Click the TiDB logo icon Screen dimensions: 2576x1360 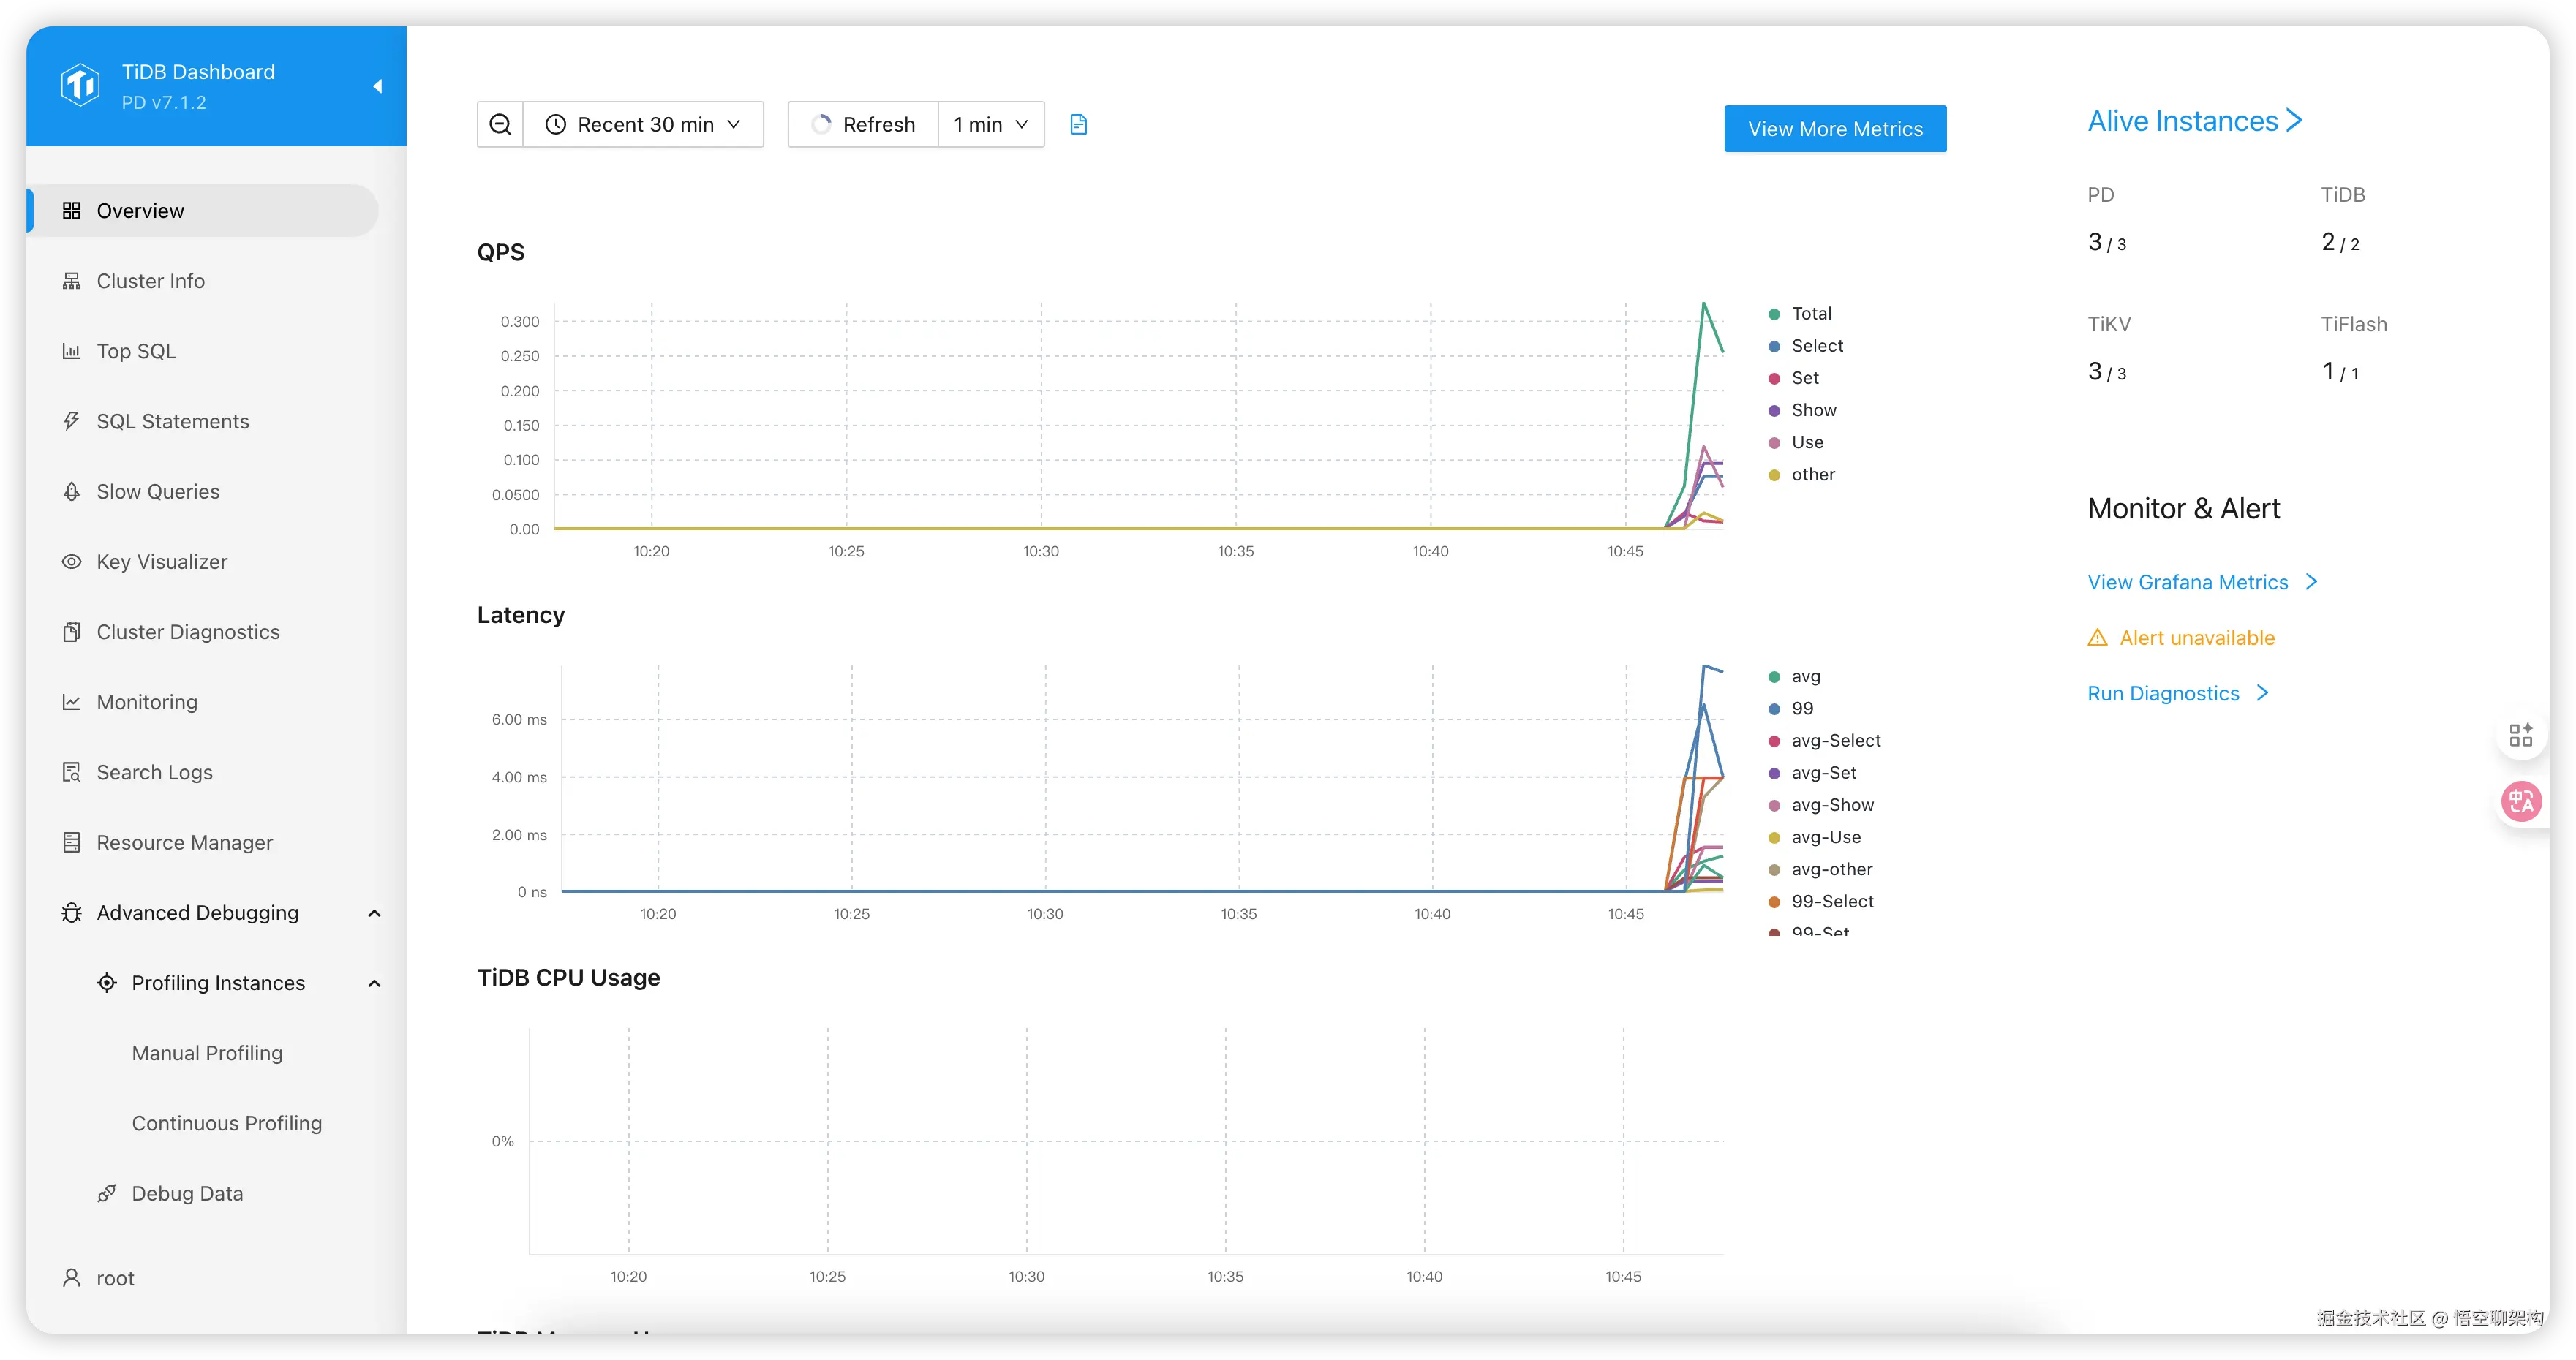80,85
